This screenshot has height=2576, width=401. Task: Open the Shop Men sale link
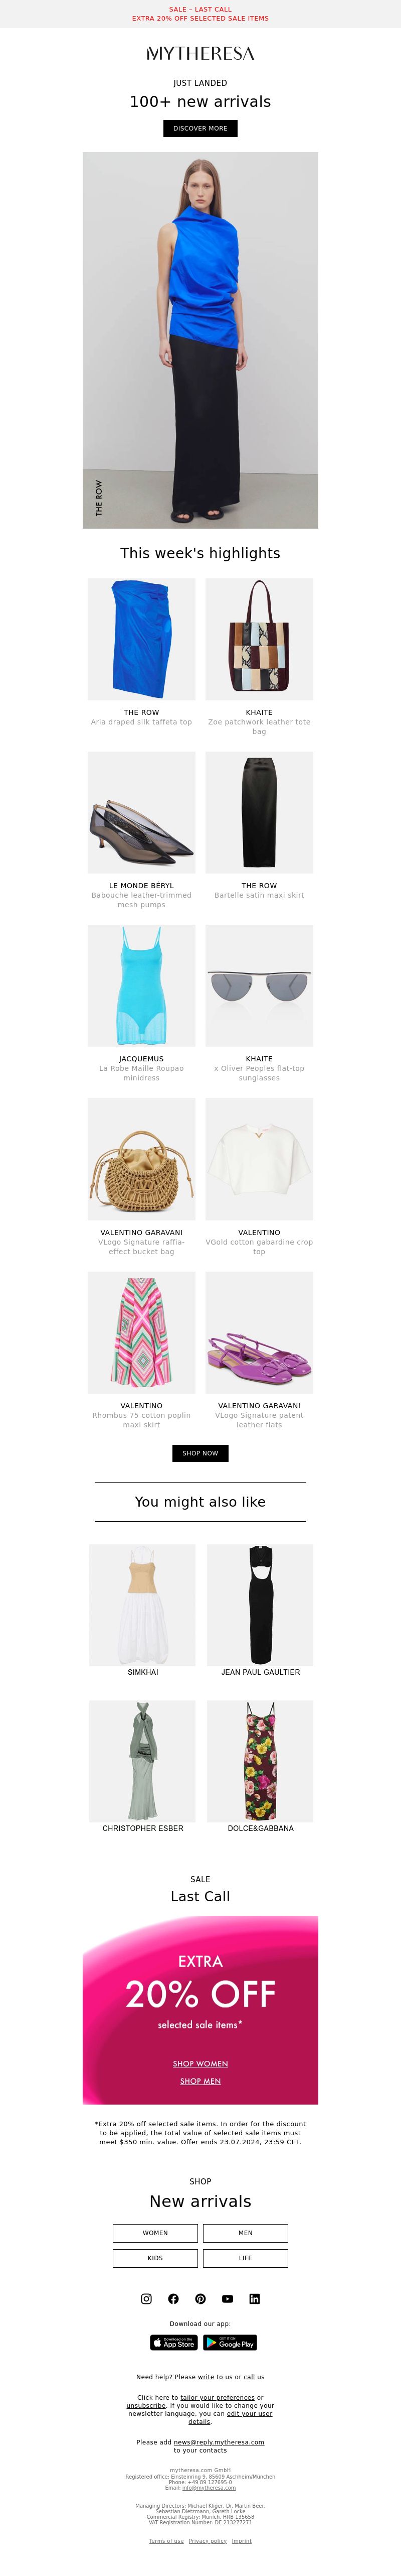(200, 2081)
